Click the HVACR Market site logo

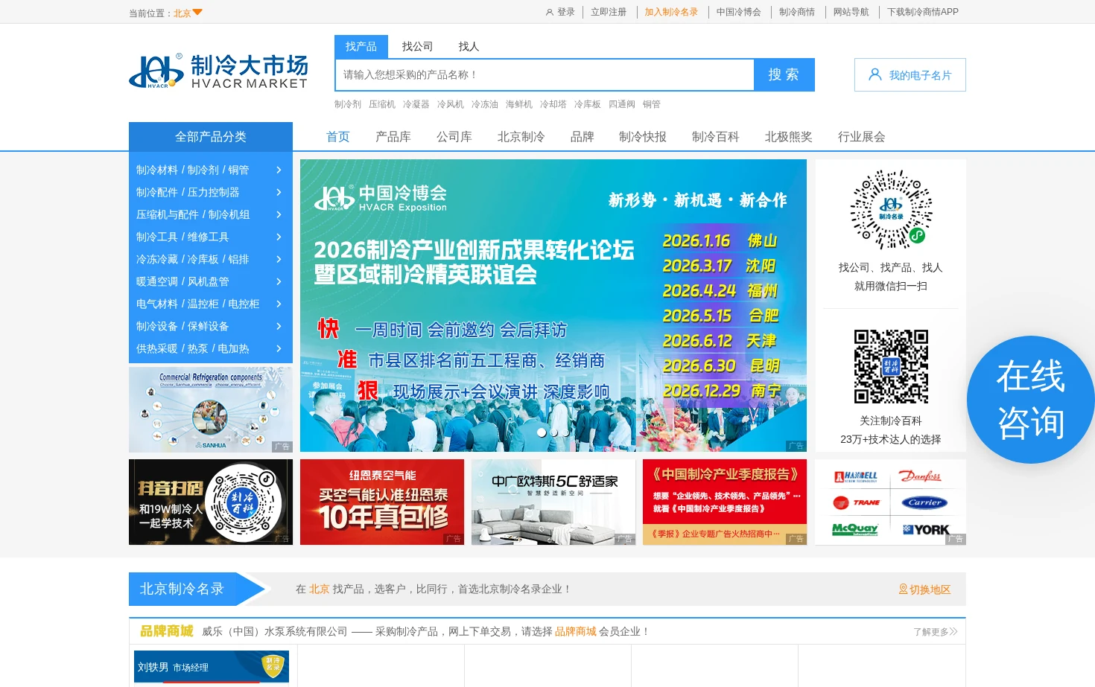coord(218,71)
